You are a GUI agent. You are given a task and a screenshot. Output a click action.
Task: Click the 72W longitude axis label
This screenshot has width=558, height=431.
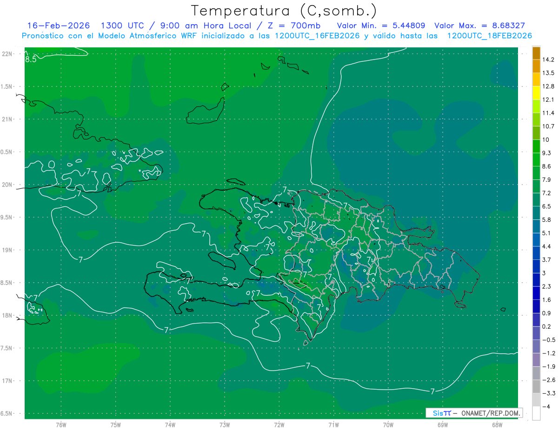tap(279, 424)
